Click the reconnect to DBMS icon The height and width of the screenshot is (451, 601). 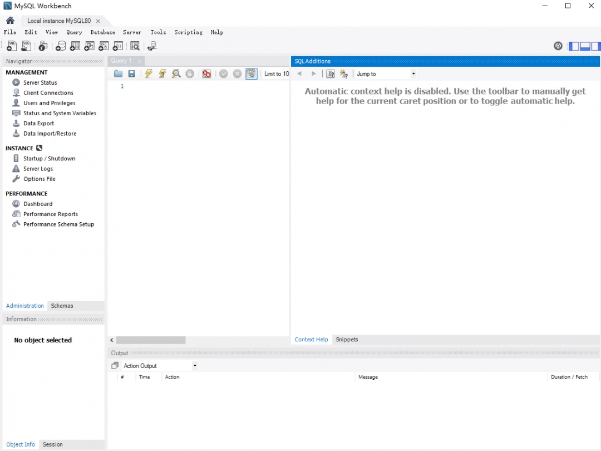coord(152,46)
